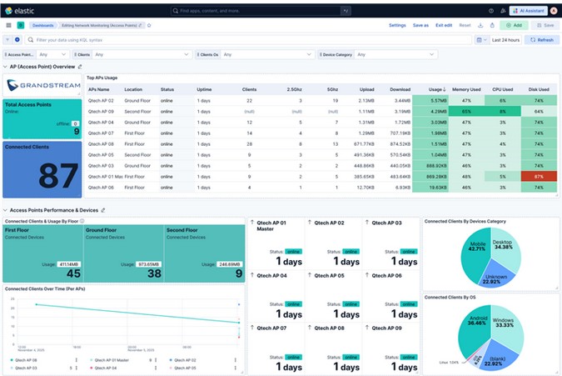Open legend options for Qtech AP 08
The width and height of the screenshot is (562, 376).
tap(76, 360)
